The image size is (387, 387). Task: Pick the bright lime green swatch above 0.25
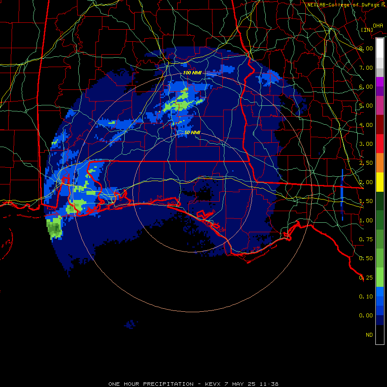tap(380, 277)
